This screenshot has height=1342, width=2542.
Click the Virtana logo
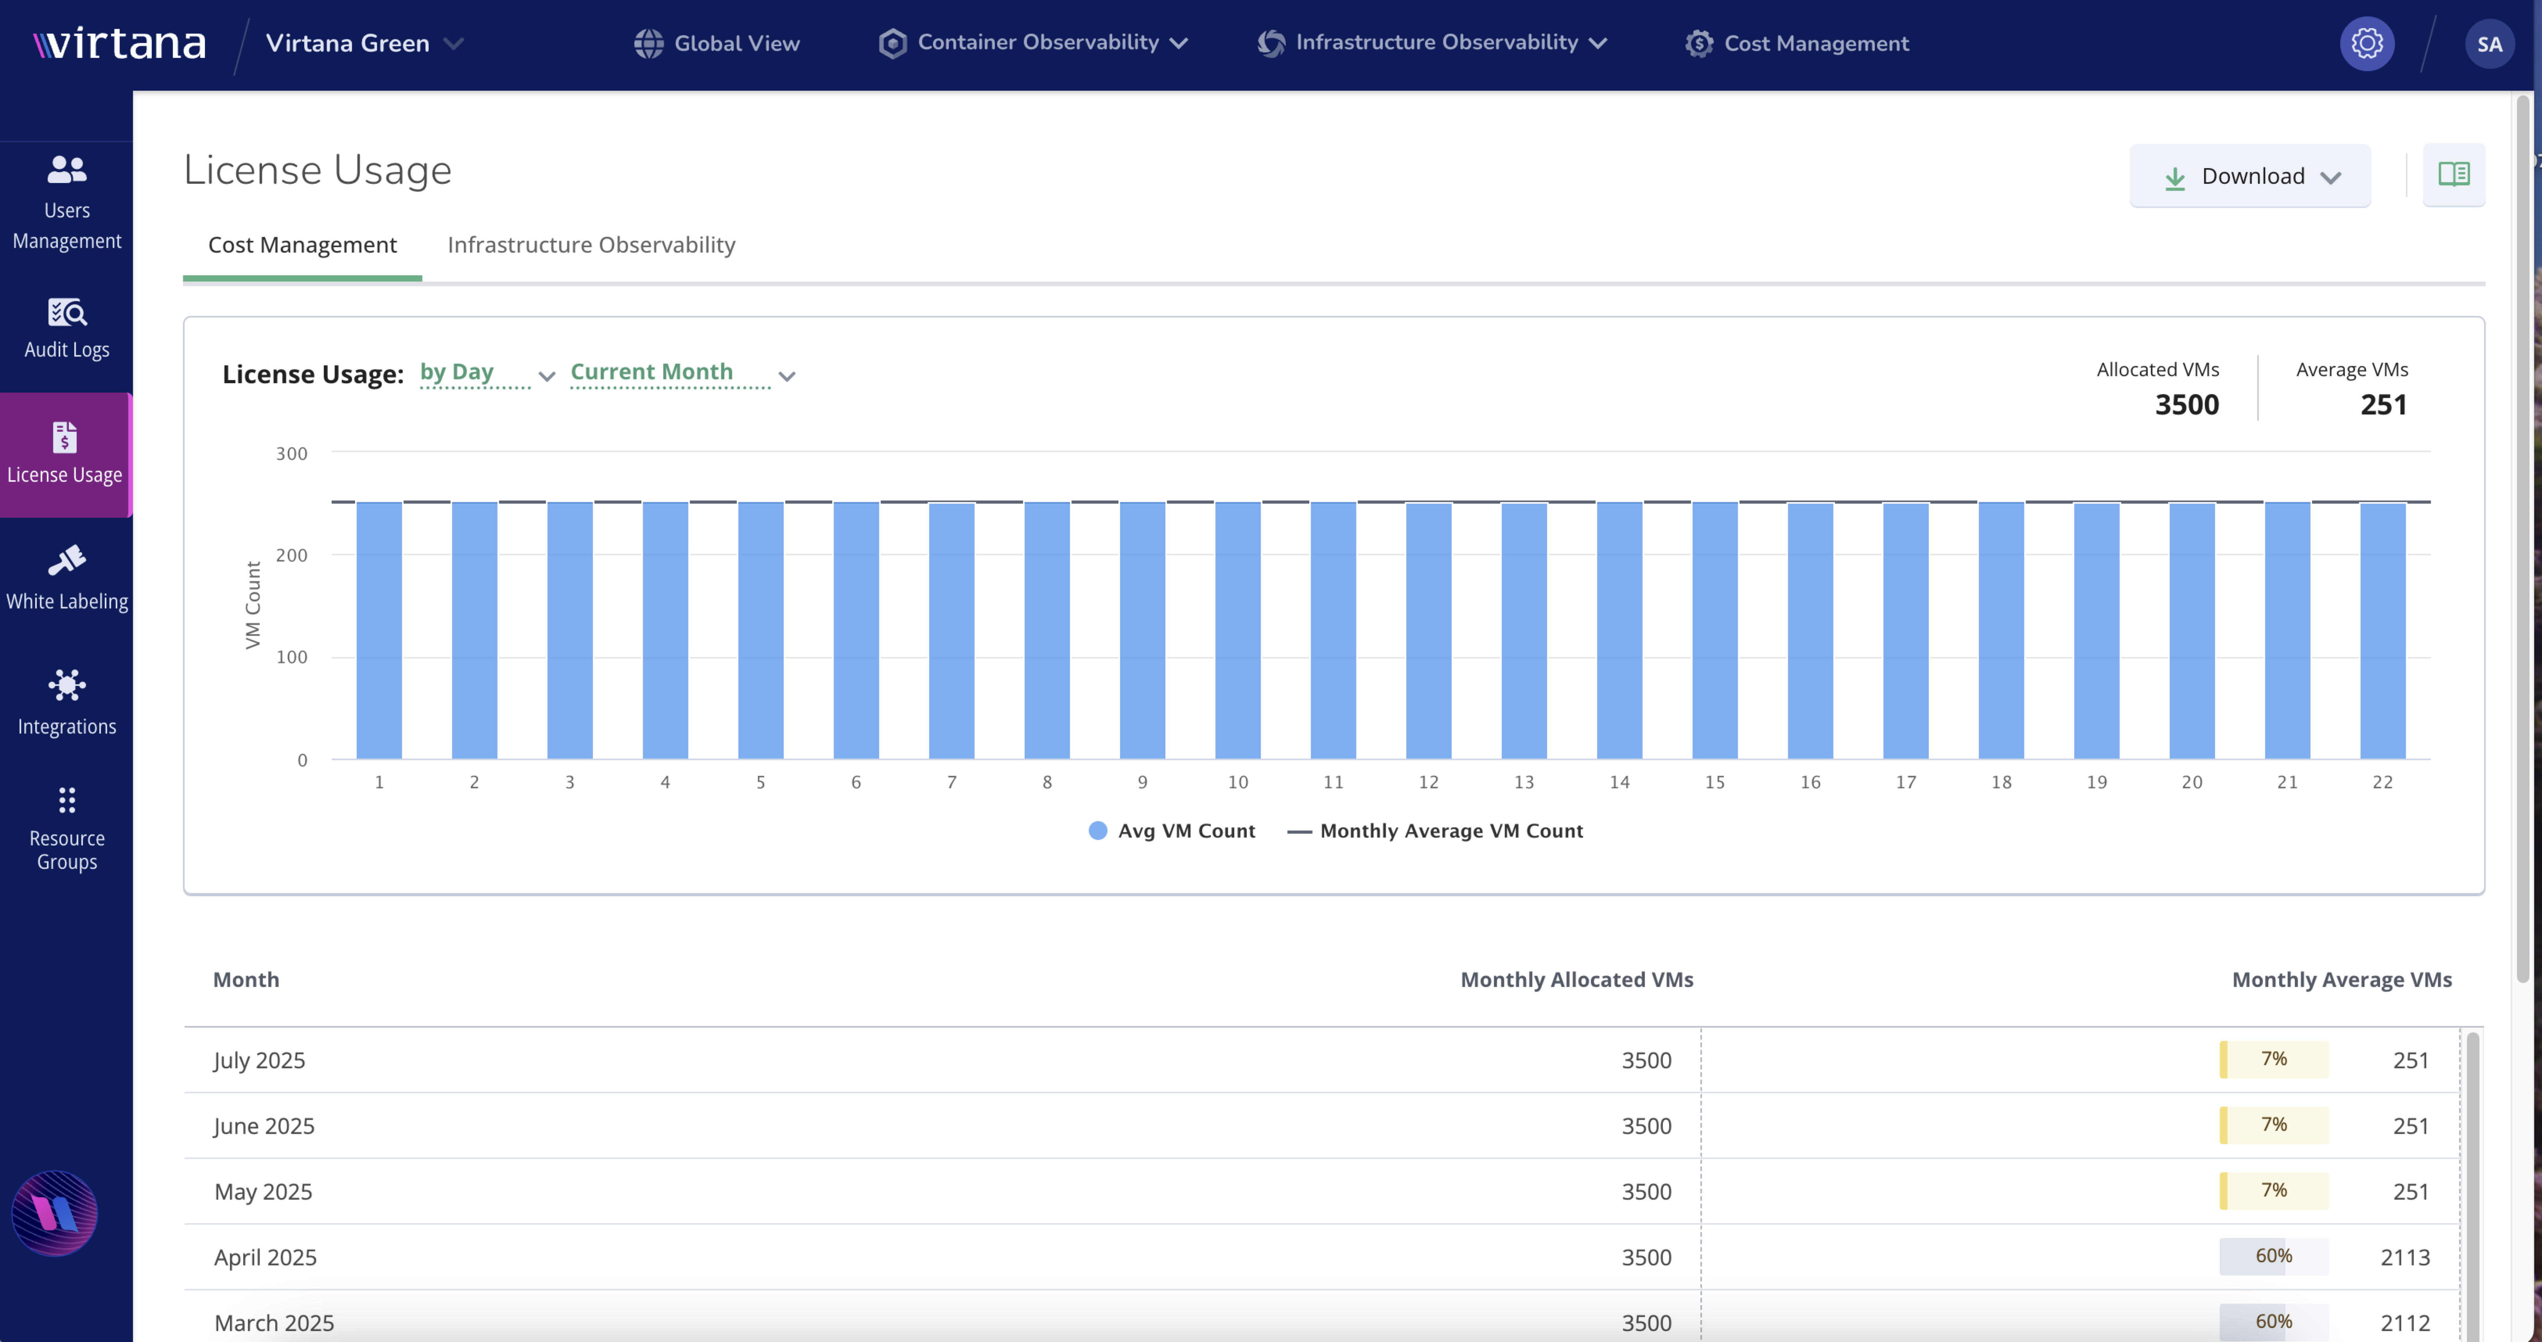(119, 43)
